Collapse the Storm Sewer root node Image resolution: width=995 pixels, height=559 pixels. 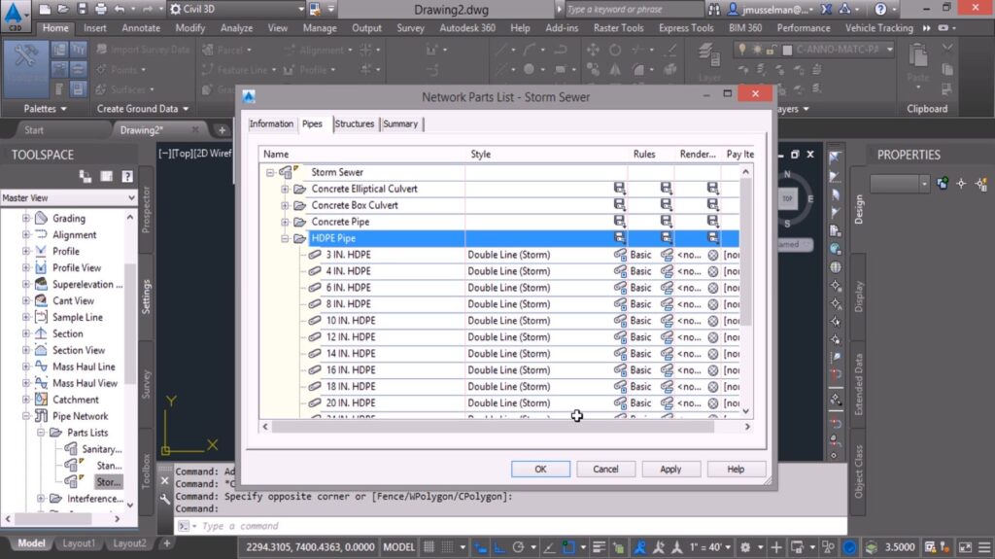coord(270,172)
